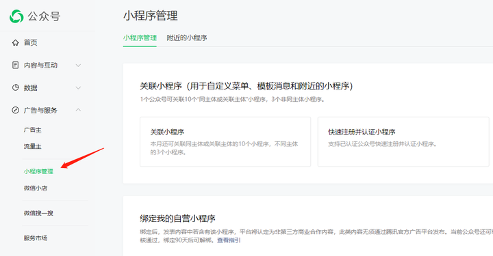Click the 公众号 green logo icon
Image resolution: width=493 pixels, height=256 pixels.
point(16,16)
